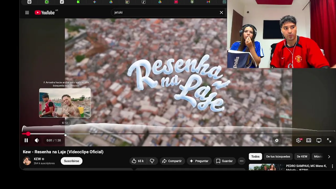336x189 pixels.
Task: Dislike the video
Action: click(x=152, y=161)
